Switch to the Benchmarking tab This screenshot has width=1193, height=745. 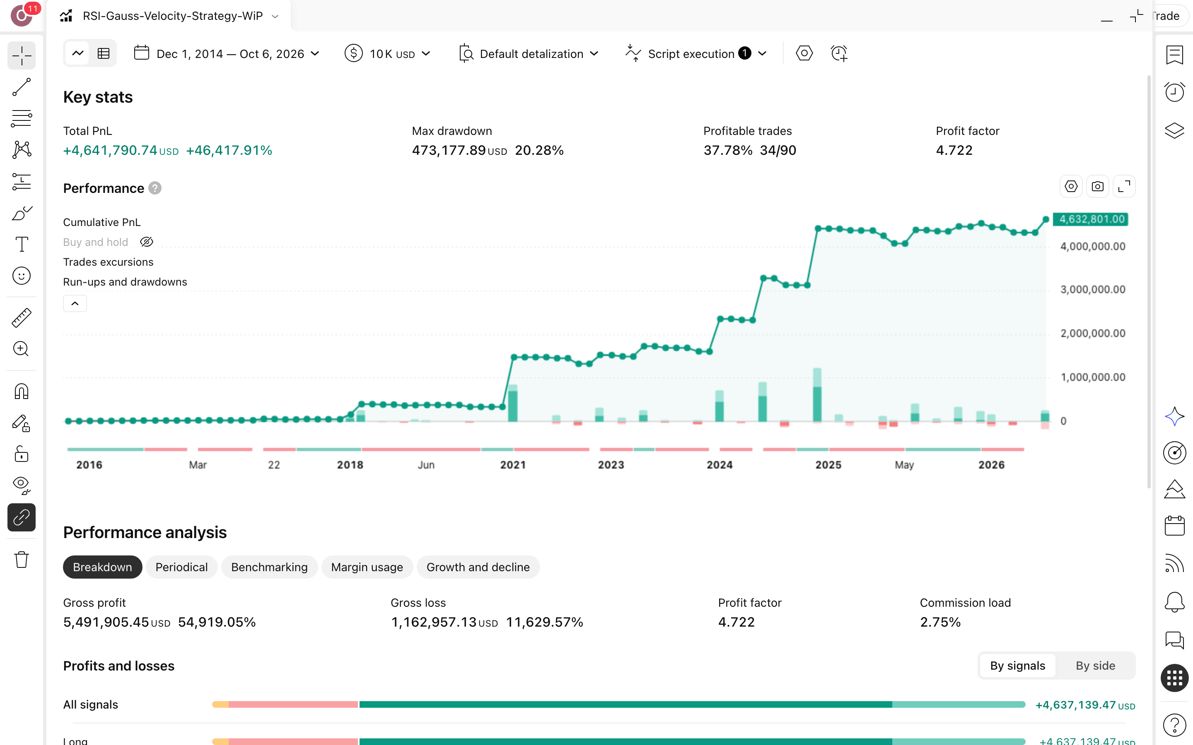point(269,567)
